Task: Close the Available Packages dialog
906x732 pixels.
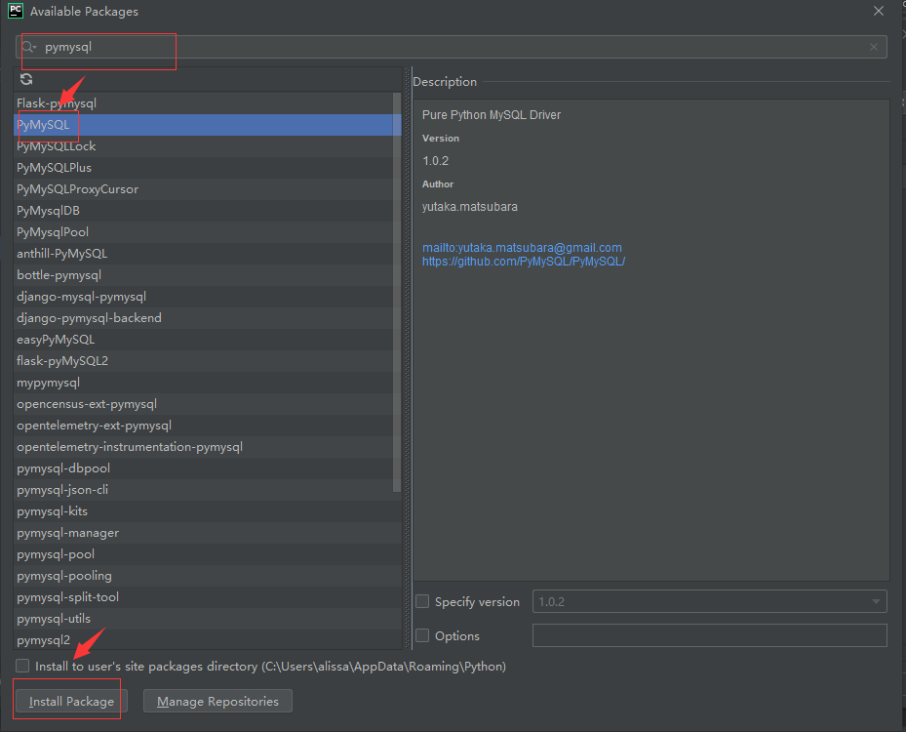Action: (879, 11)
